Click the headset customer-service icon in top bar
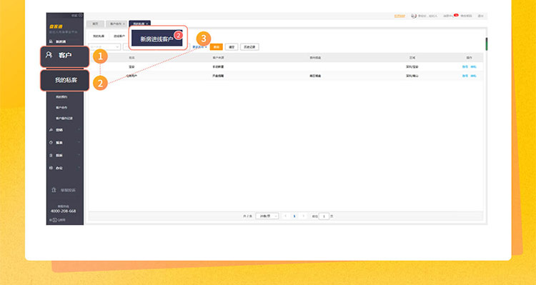This screenshot has height=285, width=536. [x=414, y=16]
